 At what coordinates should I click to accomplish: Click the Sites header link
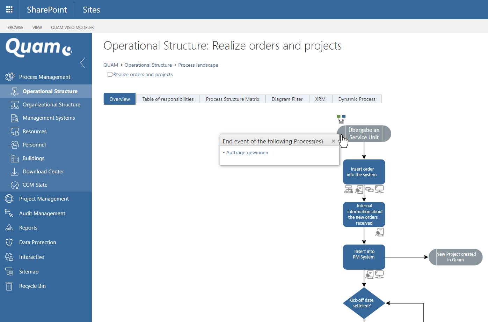pyautogui.click(x=92, y=10)
